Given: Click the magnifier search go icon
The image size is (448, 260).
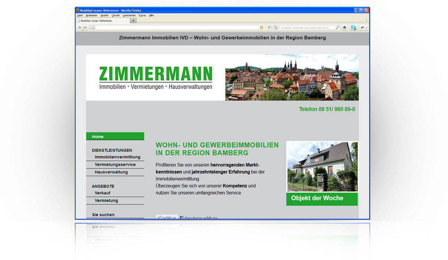Looking at the screenshot, I should tap(337, 27).
